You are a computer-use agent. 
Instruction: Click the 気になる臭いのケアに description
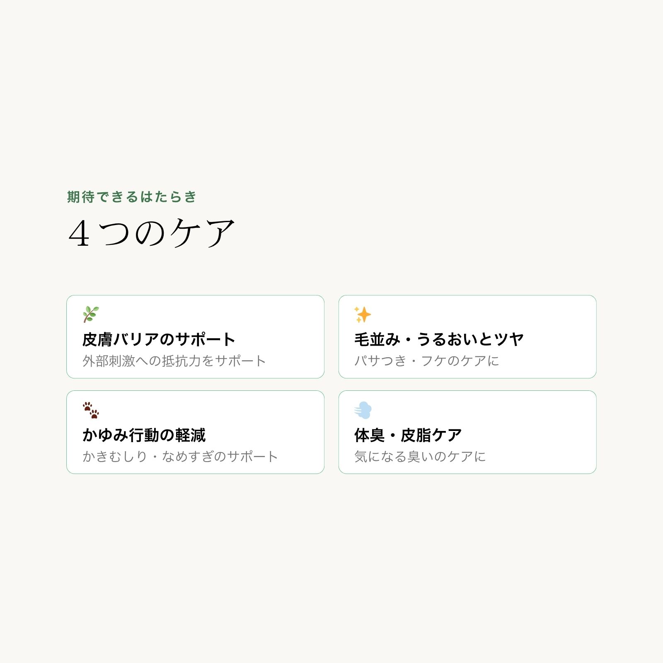tap(420, 457)
